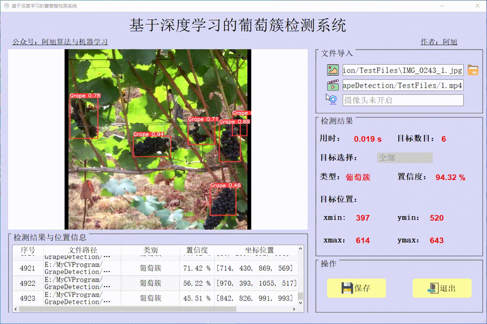Click the 公众号：阿旭算法与机器学习 link text
This screenshot has width=487, height=324.
(x=60, y=42)
